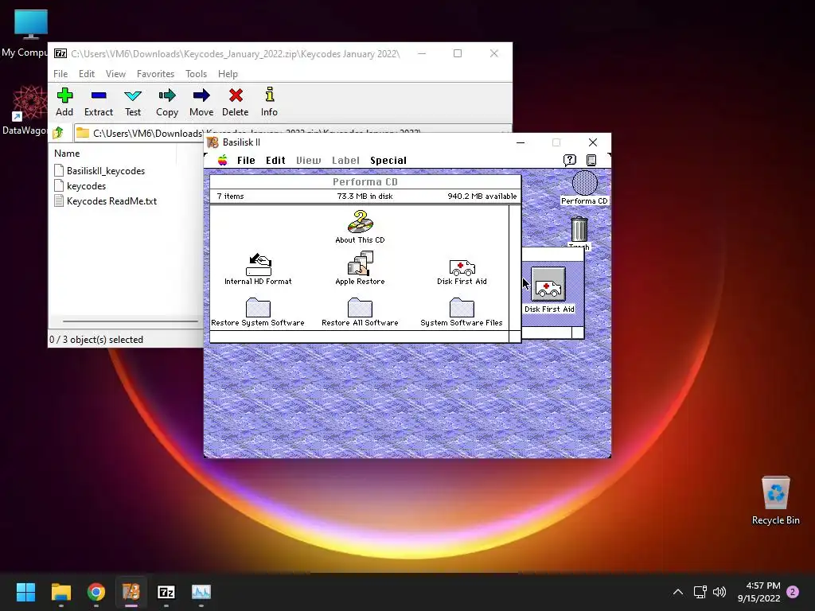Select the Performa CD desktop disk icon
Viewport: 815px width, 611px height.
(x=584, y=188)
